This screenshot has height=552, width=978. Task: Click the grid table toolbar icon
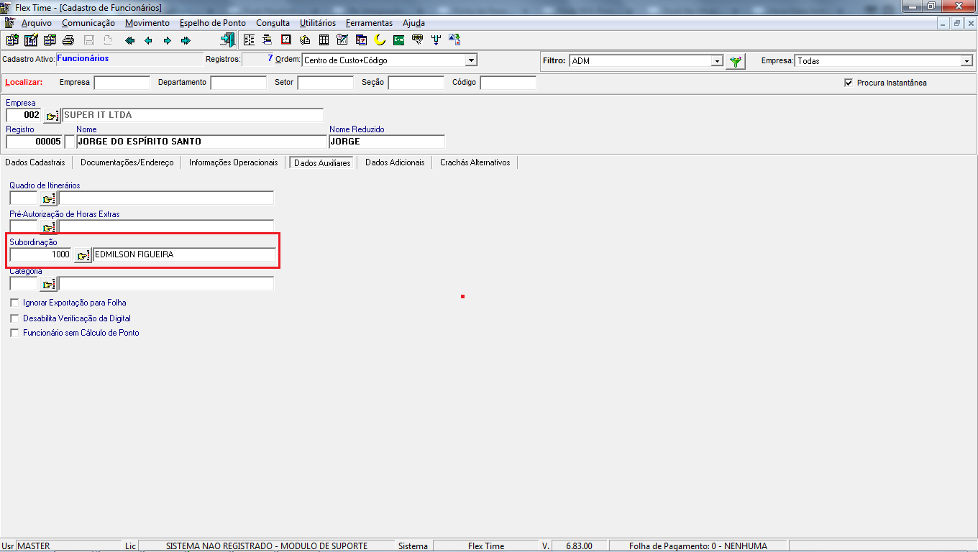pyautogui.click(x=324, y=40)
